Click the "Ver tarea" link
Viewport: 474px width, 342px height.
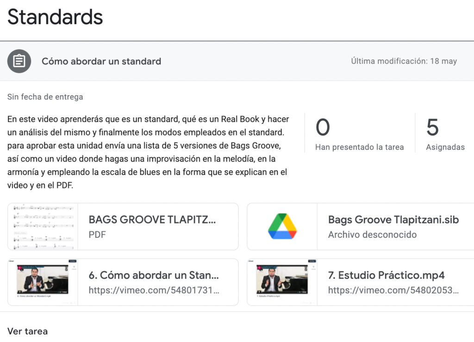point(27,331)
